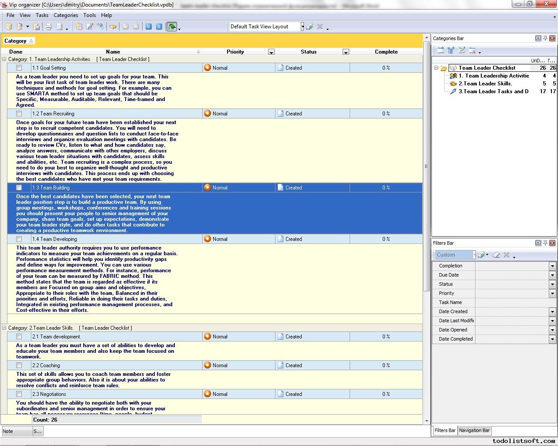Tick the checkbox for 2.2 Coaching
558x446 pixels.
19,365
